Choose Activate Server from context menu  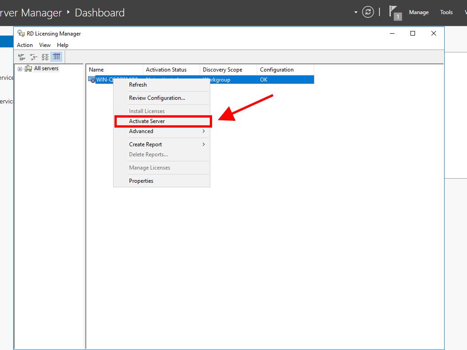tap(147, 121)
